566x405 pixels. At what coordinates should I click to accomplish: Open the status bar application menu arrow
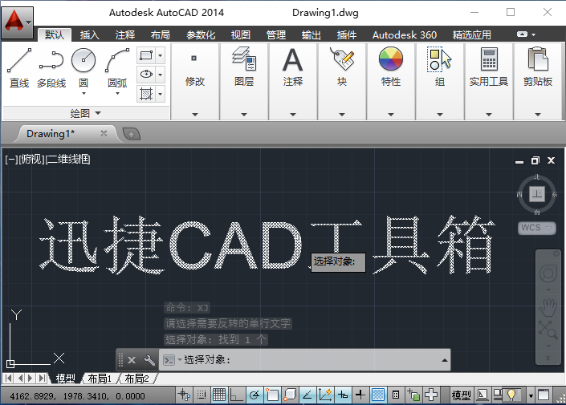tap(531, 396)
